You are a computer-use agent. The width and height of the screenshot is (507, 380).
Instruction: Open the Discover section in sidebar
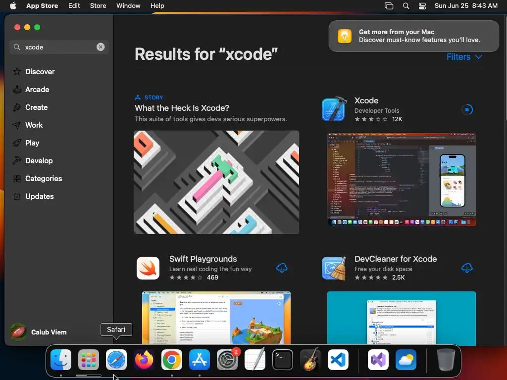pyautogui.click(x=40, y=71)
